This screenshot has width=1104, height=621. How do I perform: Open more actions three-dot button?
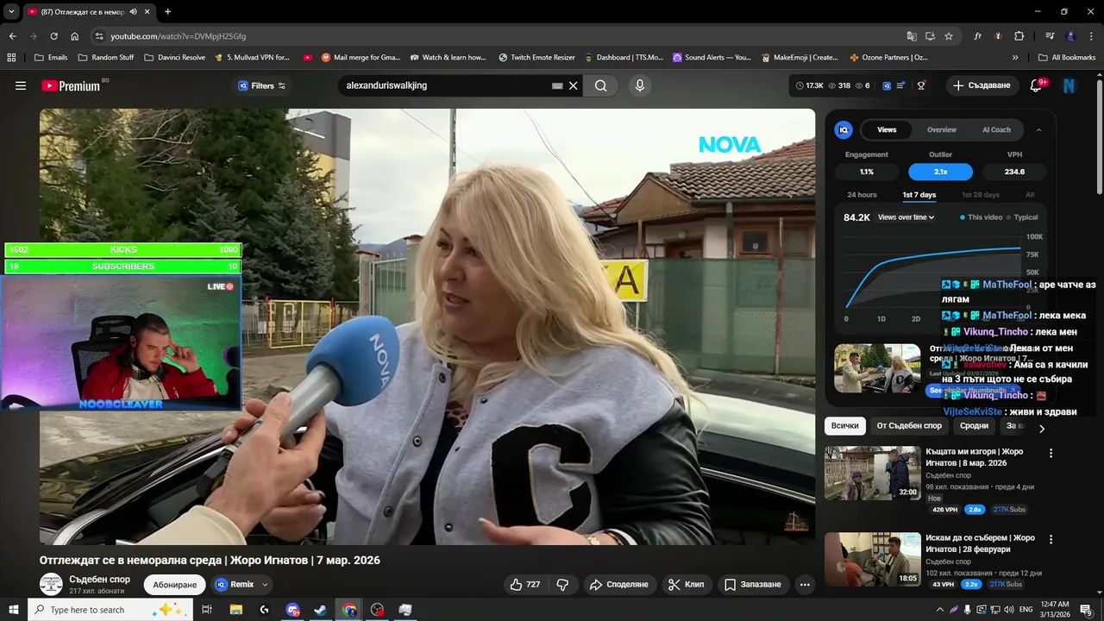[805, 585]
